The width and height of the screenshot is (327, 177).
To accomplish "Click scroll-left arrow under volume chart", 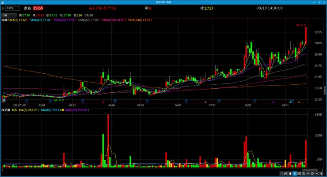I will point(3,170).
